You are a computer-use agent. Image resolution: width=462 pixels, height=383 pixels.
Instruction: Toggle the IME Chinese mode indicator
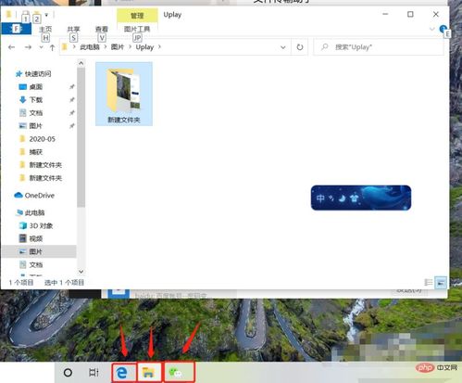click(x=320, y=198)
